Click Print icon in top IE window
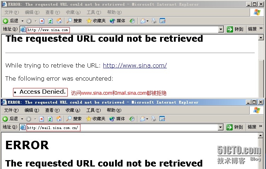Image resolution: width=266 pixels, height=169 pixels. point(154,21)
